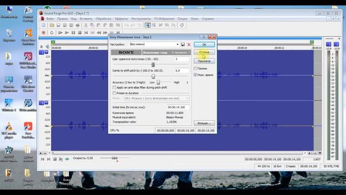
Task: Save preset with dialog floppy icon
Action: [x=183, y=44]
